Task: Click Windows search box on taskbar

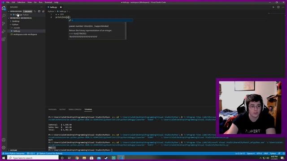Action: tap(33, 158)
